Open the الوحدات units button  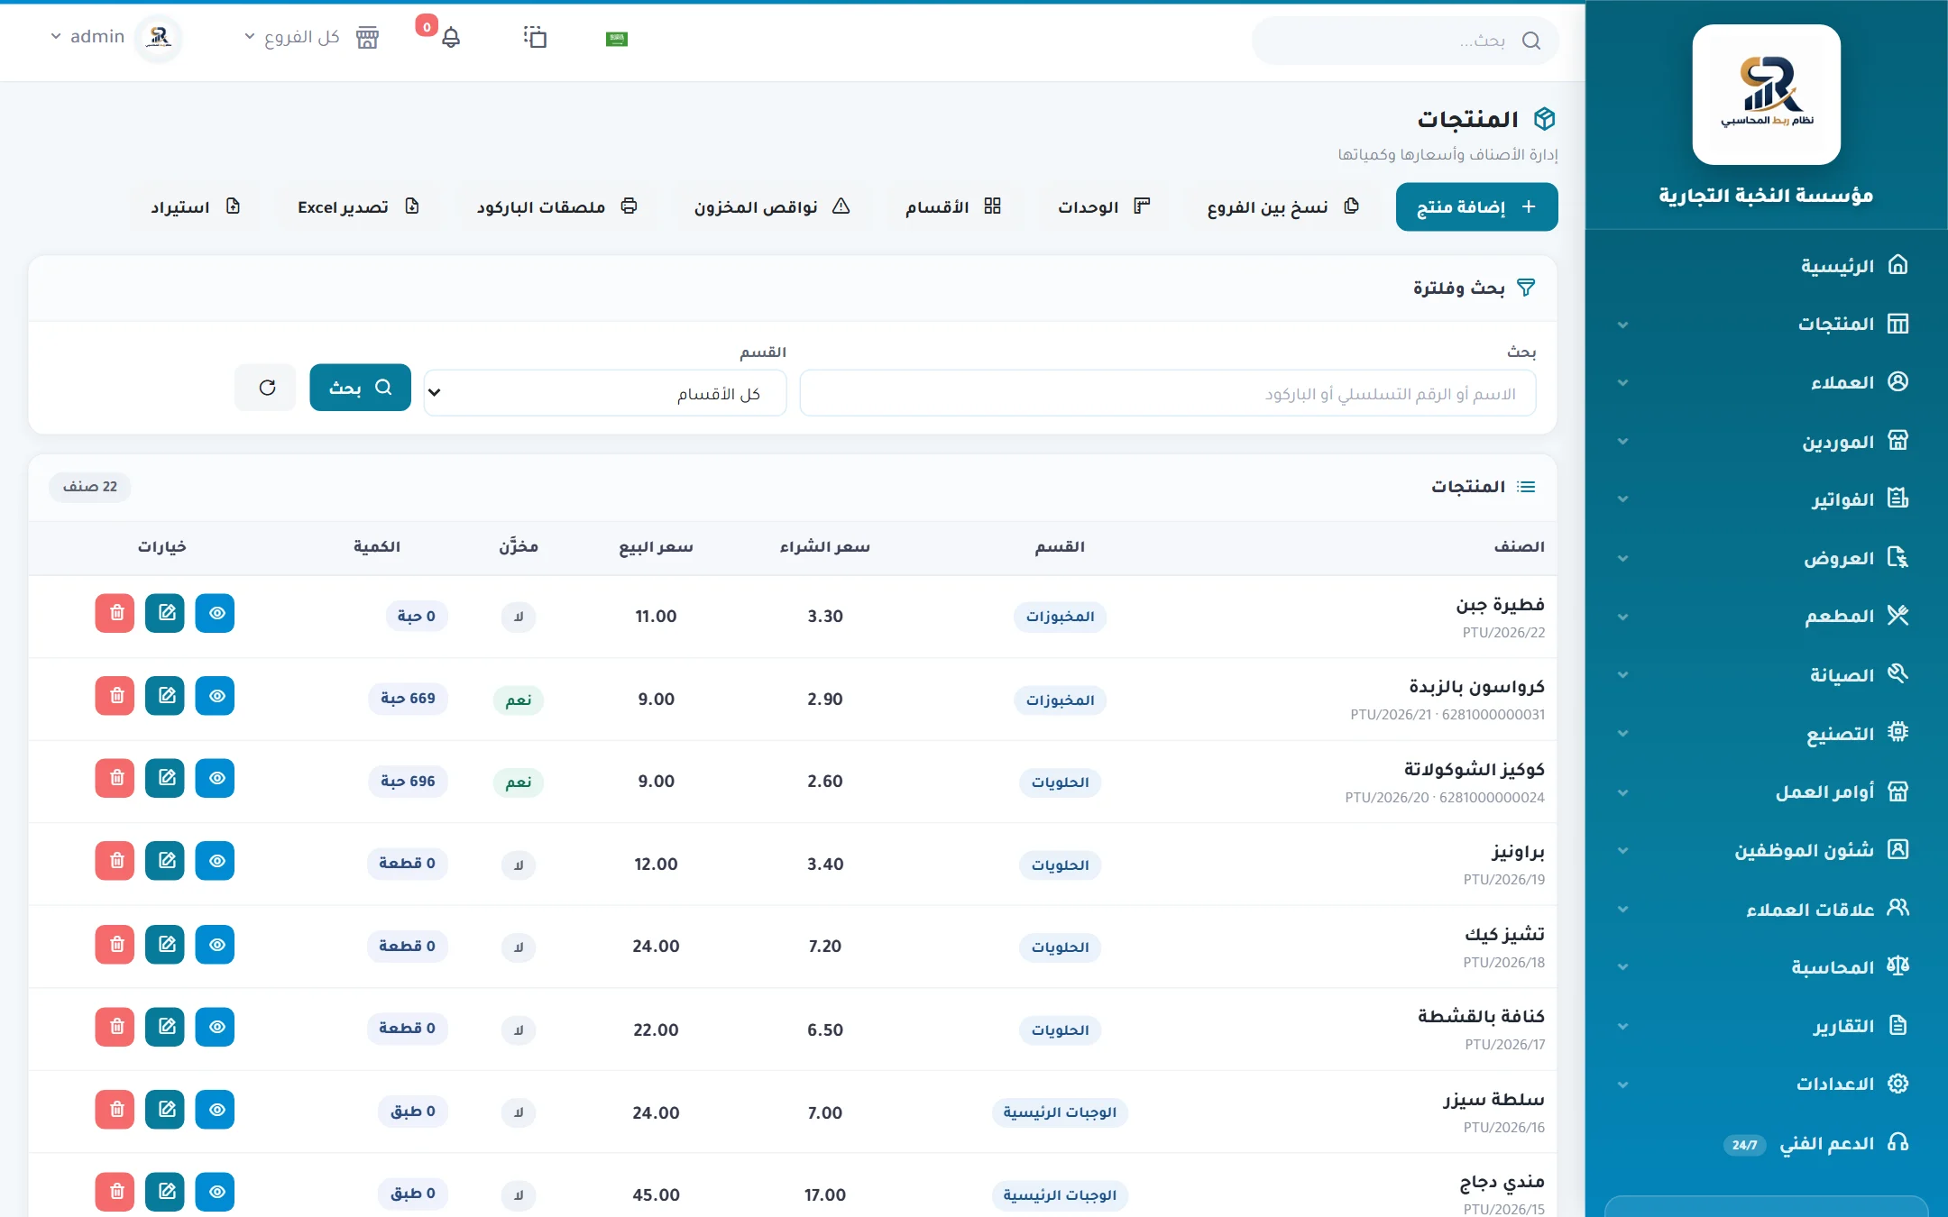[1104, 207]
